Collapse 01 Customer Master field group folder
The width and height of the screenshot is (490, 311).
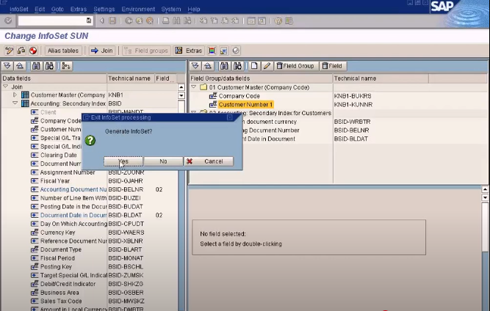(x=193, y=87)
